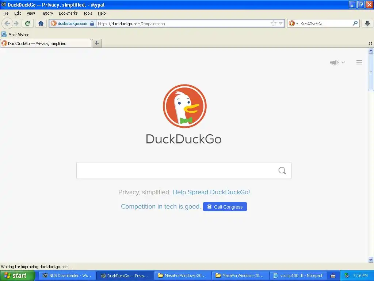Open the File menu

click(x=5, y=13)
